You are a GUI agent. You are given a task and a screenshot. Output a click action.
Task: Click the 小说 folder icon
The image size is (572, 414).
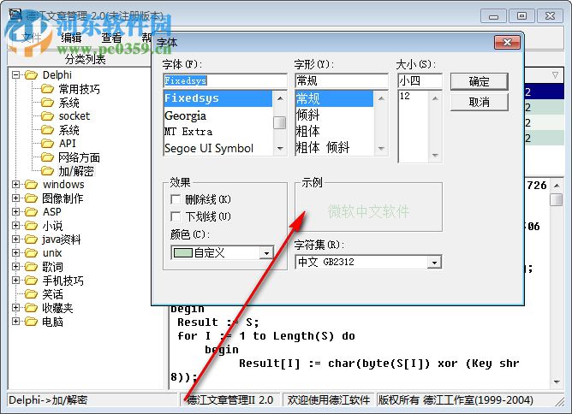click(32, 226)
